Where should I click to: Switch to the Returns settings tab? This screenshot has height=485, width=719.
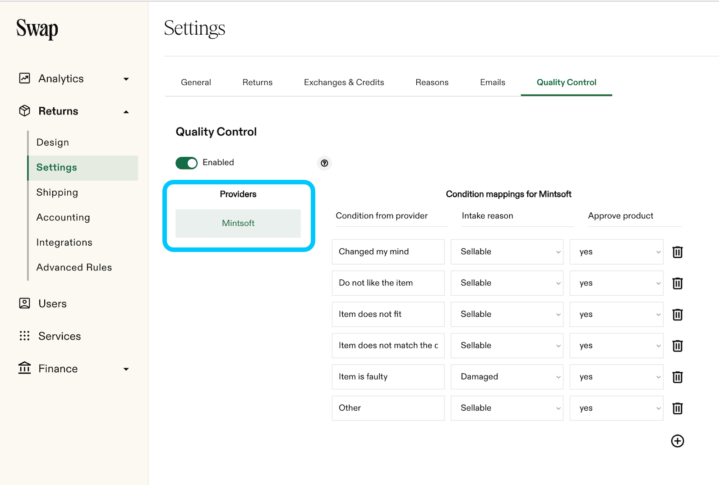258,82
